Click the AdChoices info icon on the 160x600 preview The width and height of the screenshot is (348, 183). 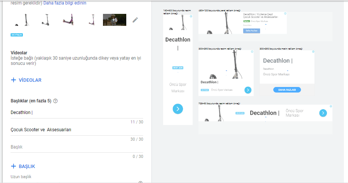click(x=191, y=16)
